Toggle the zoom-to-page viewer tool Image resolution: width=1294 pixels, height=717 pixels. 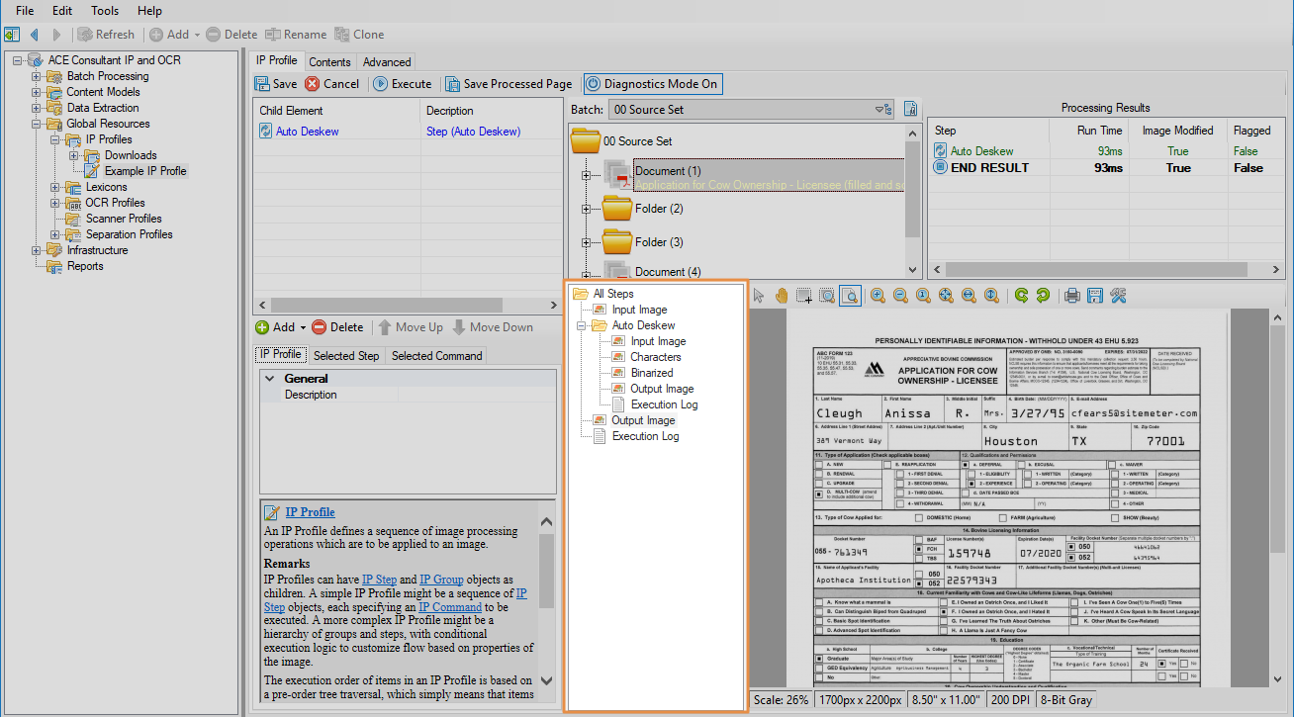850,295
